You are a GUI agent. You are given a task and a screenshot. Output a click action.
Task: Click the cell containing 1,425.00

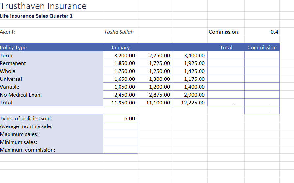pos(190,71)
